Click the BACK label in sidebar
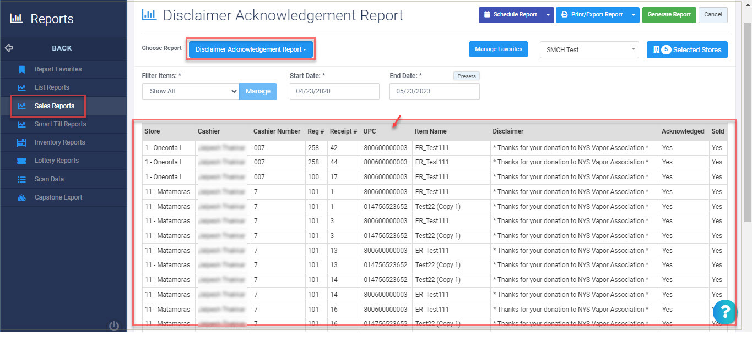The image size is (752, 337). (62, 48)
